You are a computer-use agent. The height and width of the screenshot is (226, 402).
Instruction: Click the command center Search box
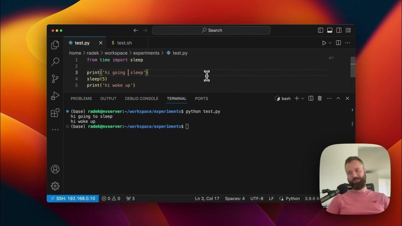[x=211, y=30]
